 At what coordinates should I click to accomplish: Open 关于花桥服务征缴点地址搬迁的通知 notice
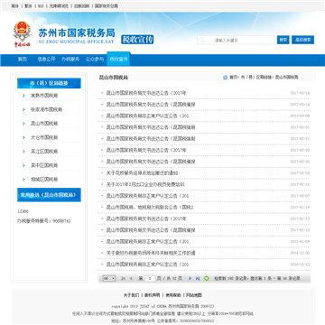(x=142, y=173)
